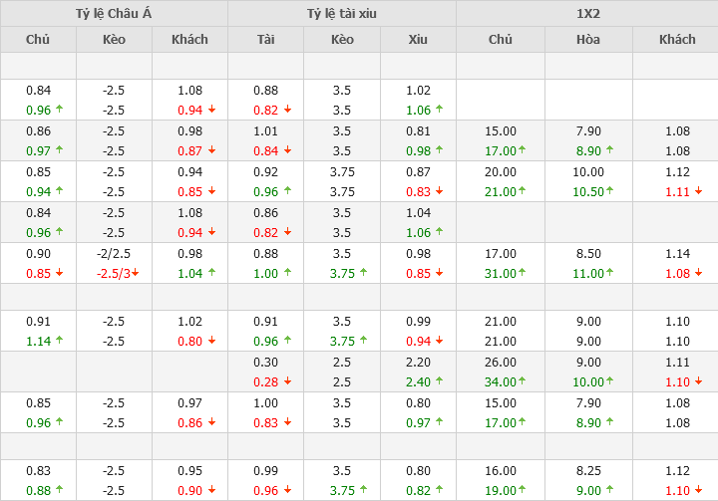This screenshot has width=718, height=501.
Task: Select the 20.00 home win odds
Action: pos(501,172)
